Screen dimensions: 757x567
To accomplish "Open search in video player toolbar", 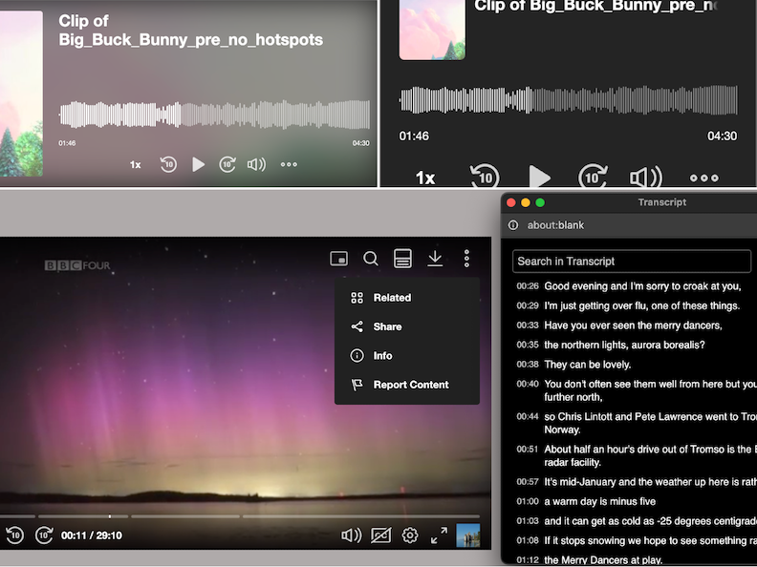I will pos(370,259).
